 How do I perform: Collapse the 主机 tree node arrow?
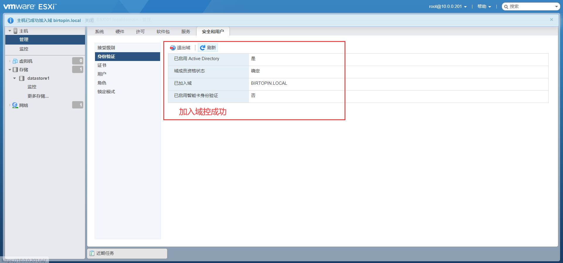tap(10, 31)
